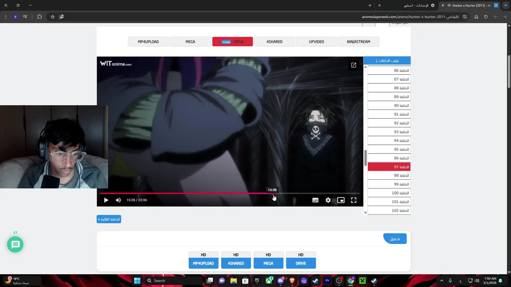Open the Windows Start menu
Screen dimensions: 511x287
[x=137, y=281]
